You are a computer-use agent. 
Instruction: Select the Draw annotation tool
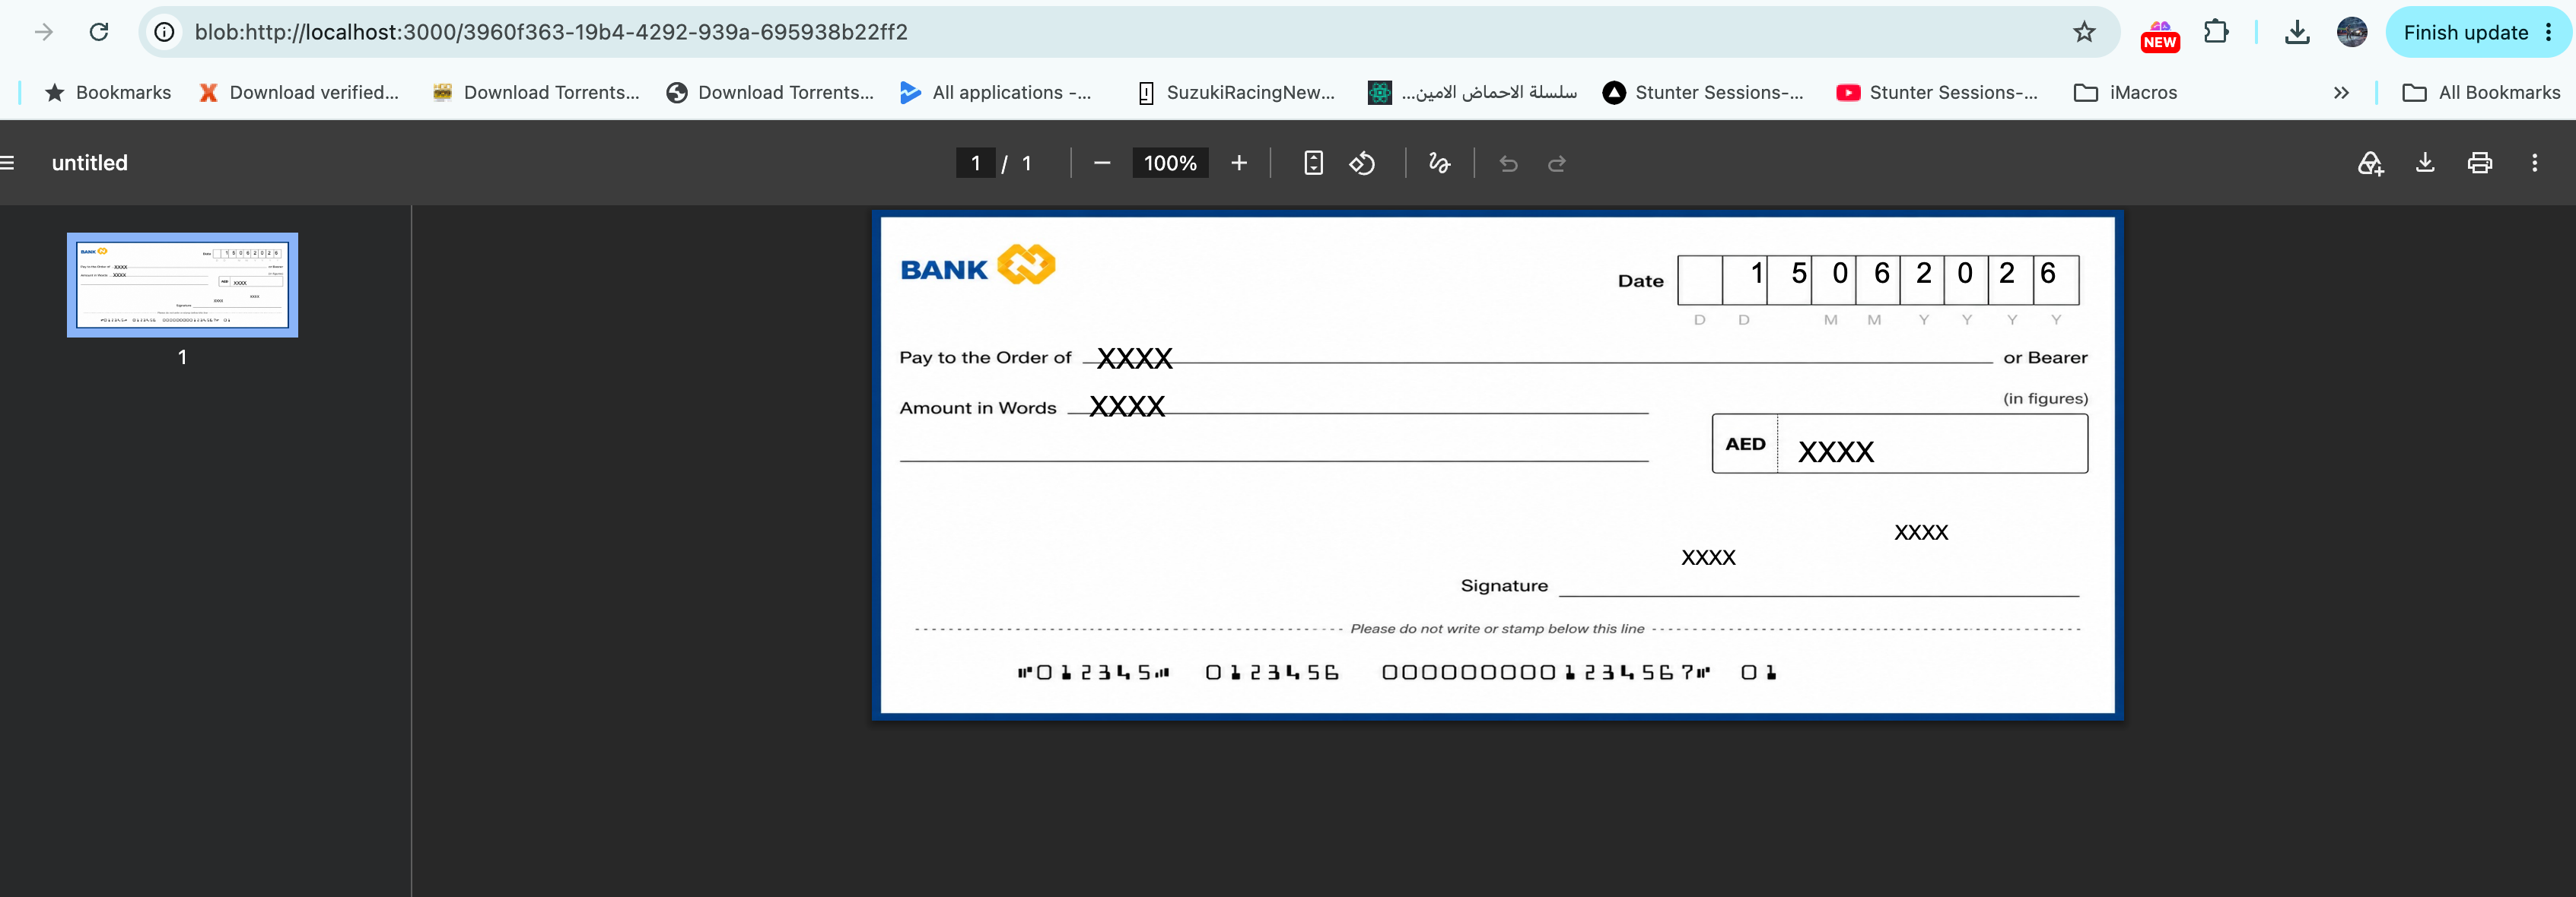[1439, 163]
